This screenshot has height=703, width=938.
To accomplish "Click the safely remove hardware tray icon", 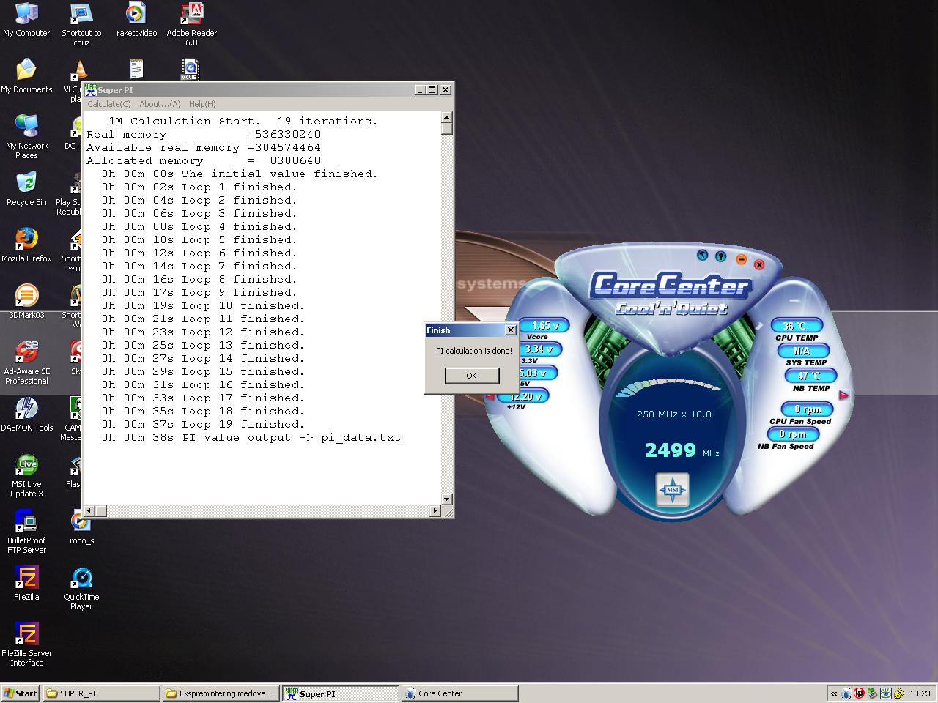I will (872, 693).
